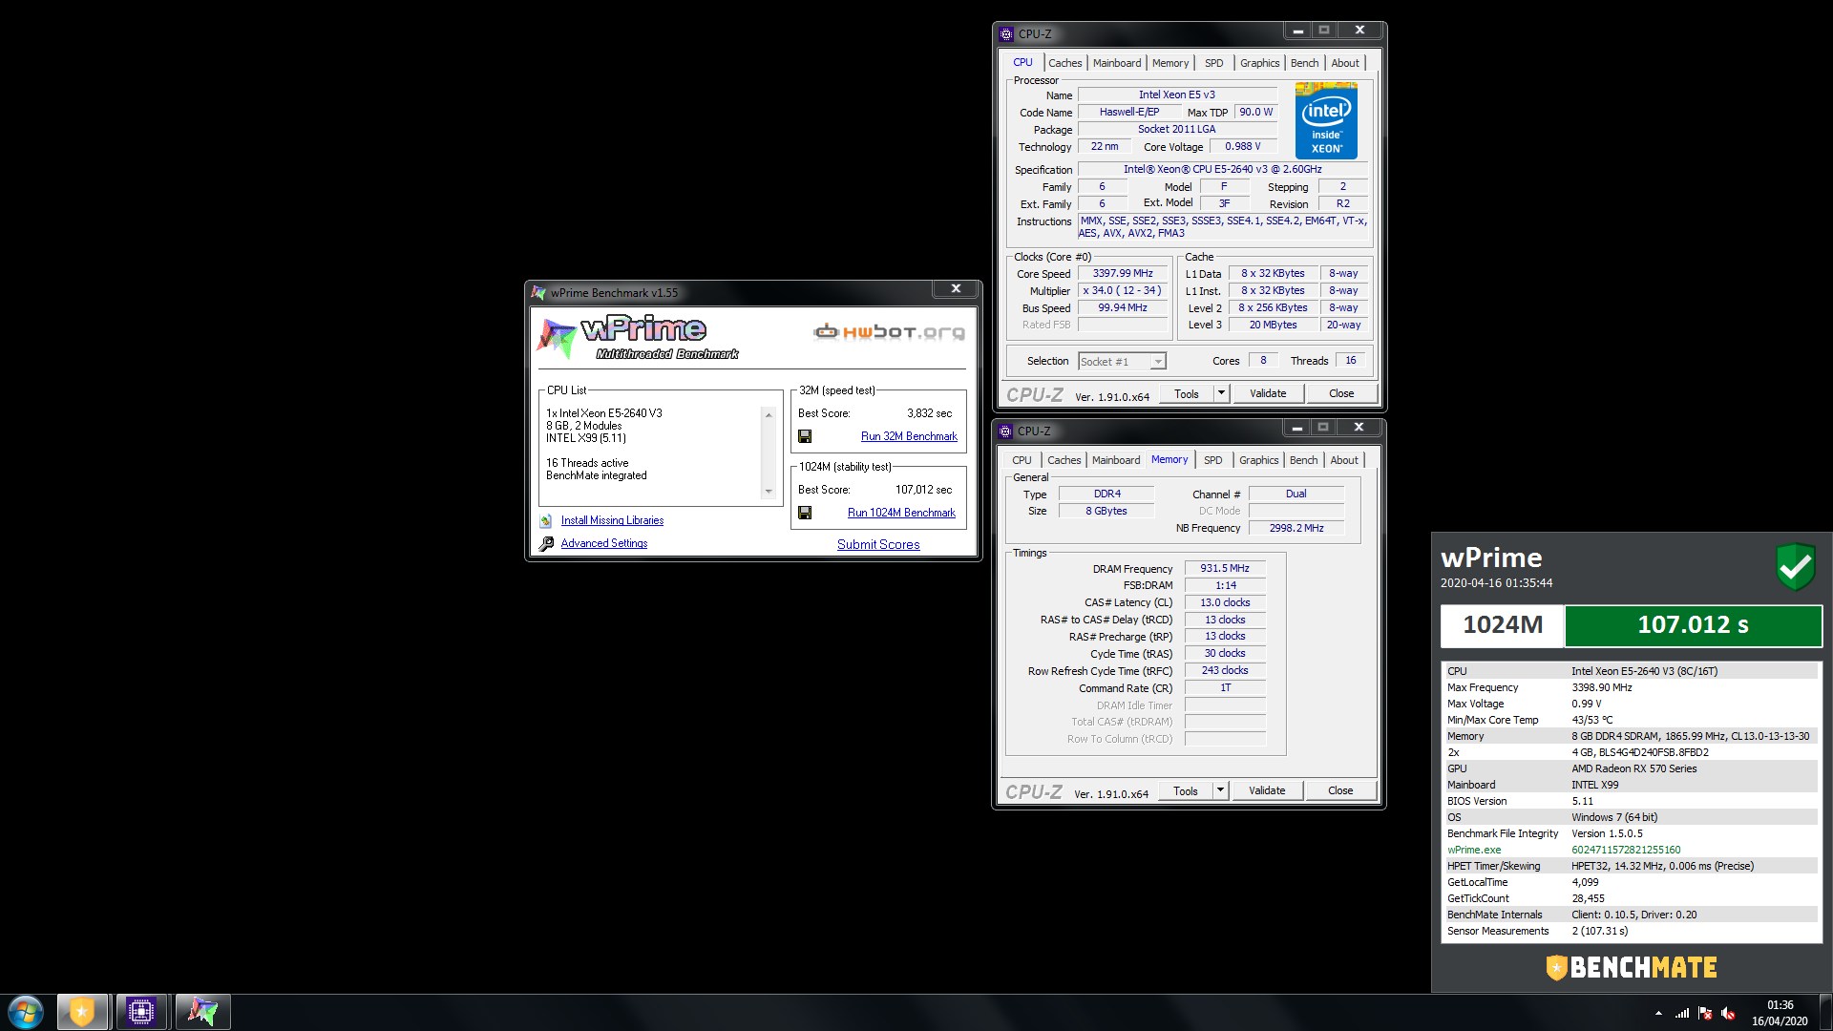Screen dimensions: 1833x1031
Task: Click the Install Missing Libraries icon
Action: [546, 521]
